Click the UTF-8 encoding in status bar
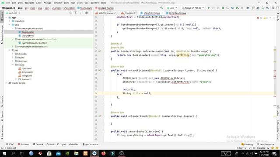The image size is (280, 157). click(252, 148)
